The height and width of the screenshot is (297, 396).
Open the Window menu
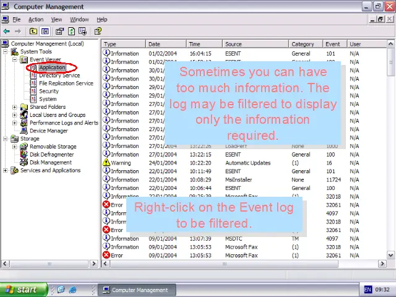(x=79, y=19)
